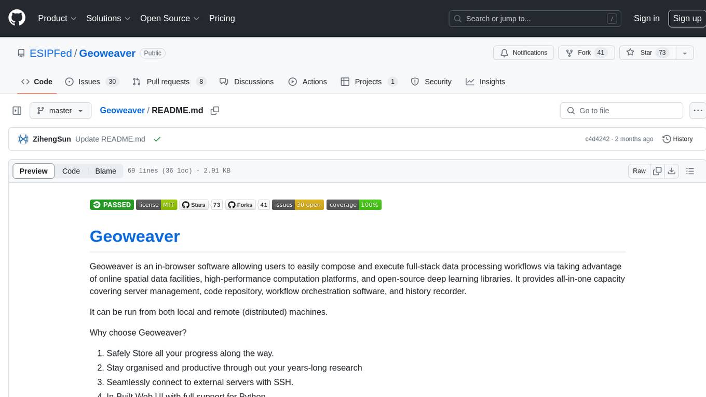Expand the Solutions menu

point(108,18)
